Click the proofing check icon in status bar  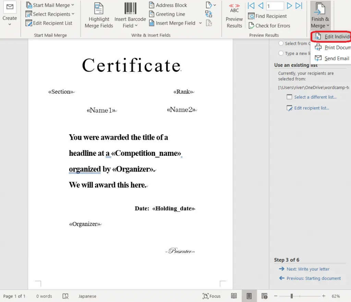click(x=66, y=296)
